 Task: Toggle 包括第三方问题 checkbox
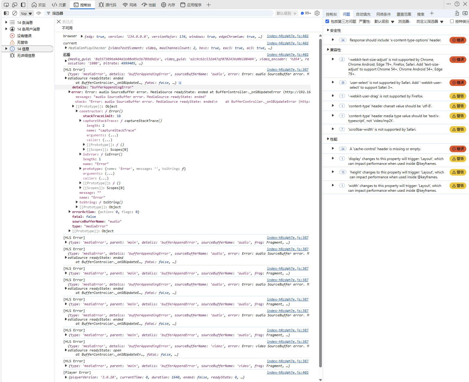pyautogui.click(x=327, y=21)
